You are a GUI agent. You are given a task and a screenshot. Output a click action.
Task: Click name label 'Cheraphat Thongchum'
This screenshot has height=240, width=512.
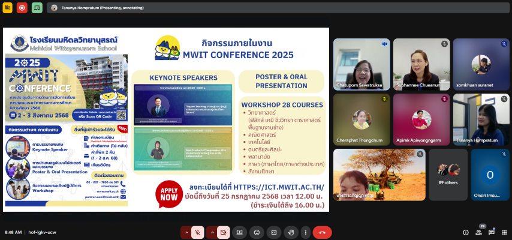pyautogui.click(x=359, y=140)
